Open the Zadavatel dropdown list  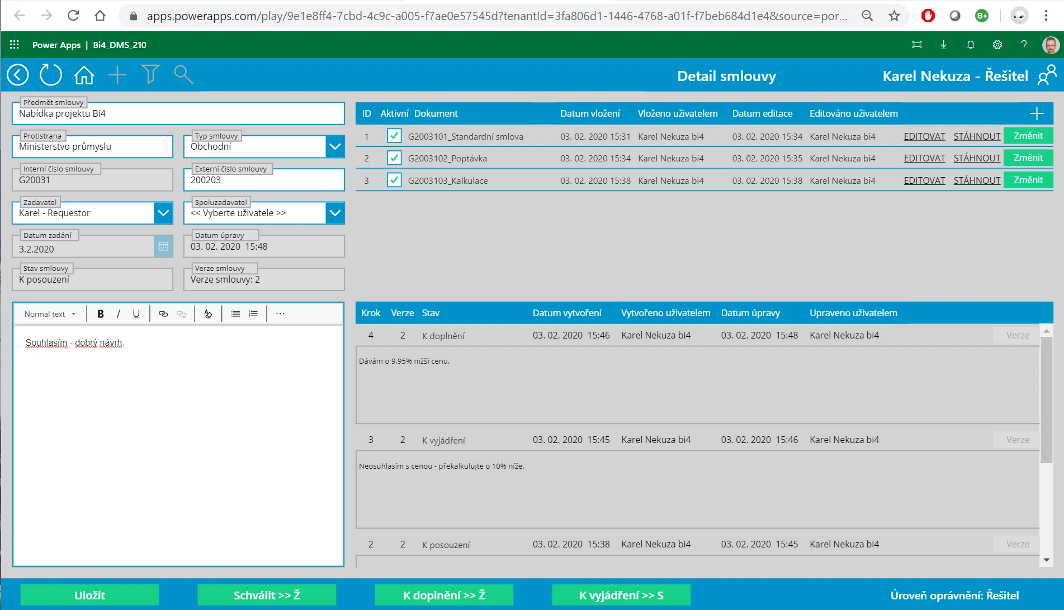pos(163,213)
